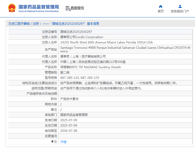Click the document icon before 进口医疗器械
This screenshot has height=149, width=195.
click(10, 23)
